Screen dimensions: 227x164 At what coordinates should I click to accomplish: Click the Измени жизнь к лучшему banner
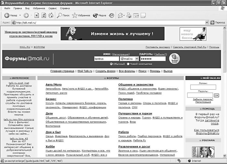point(113,34)
